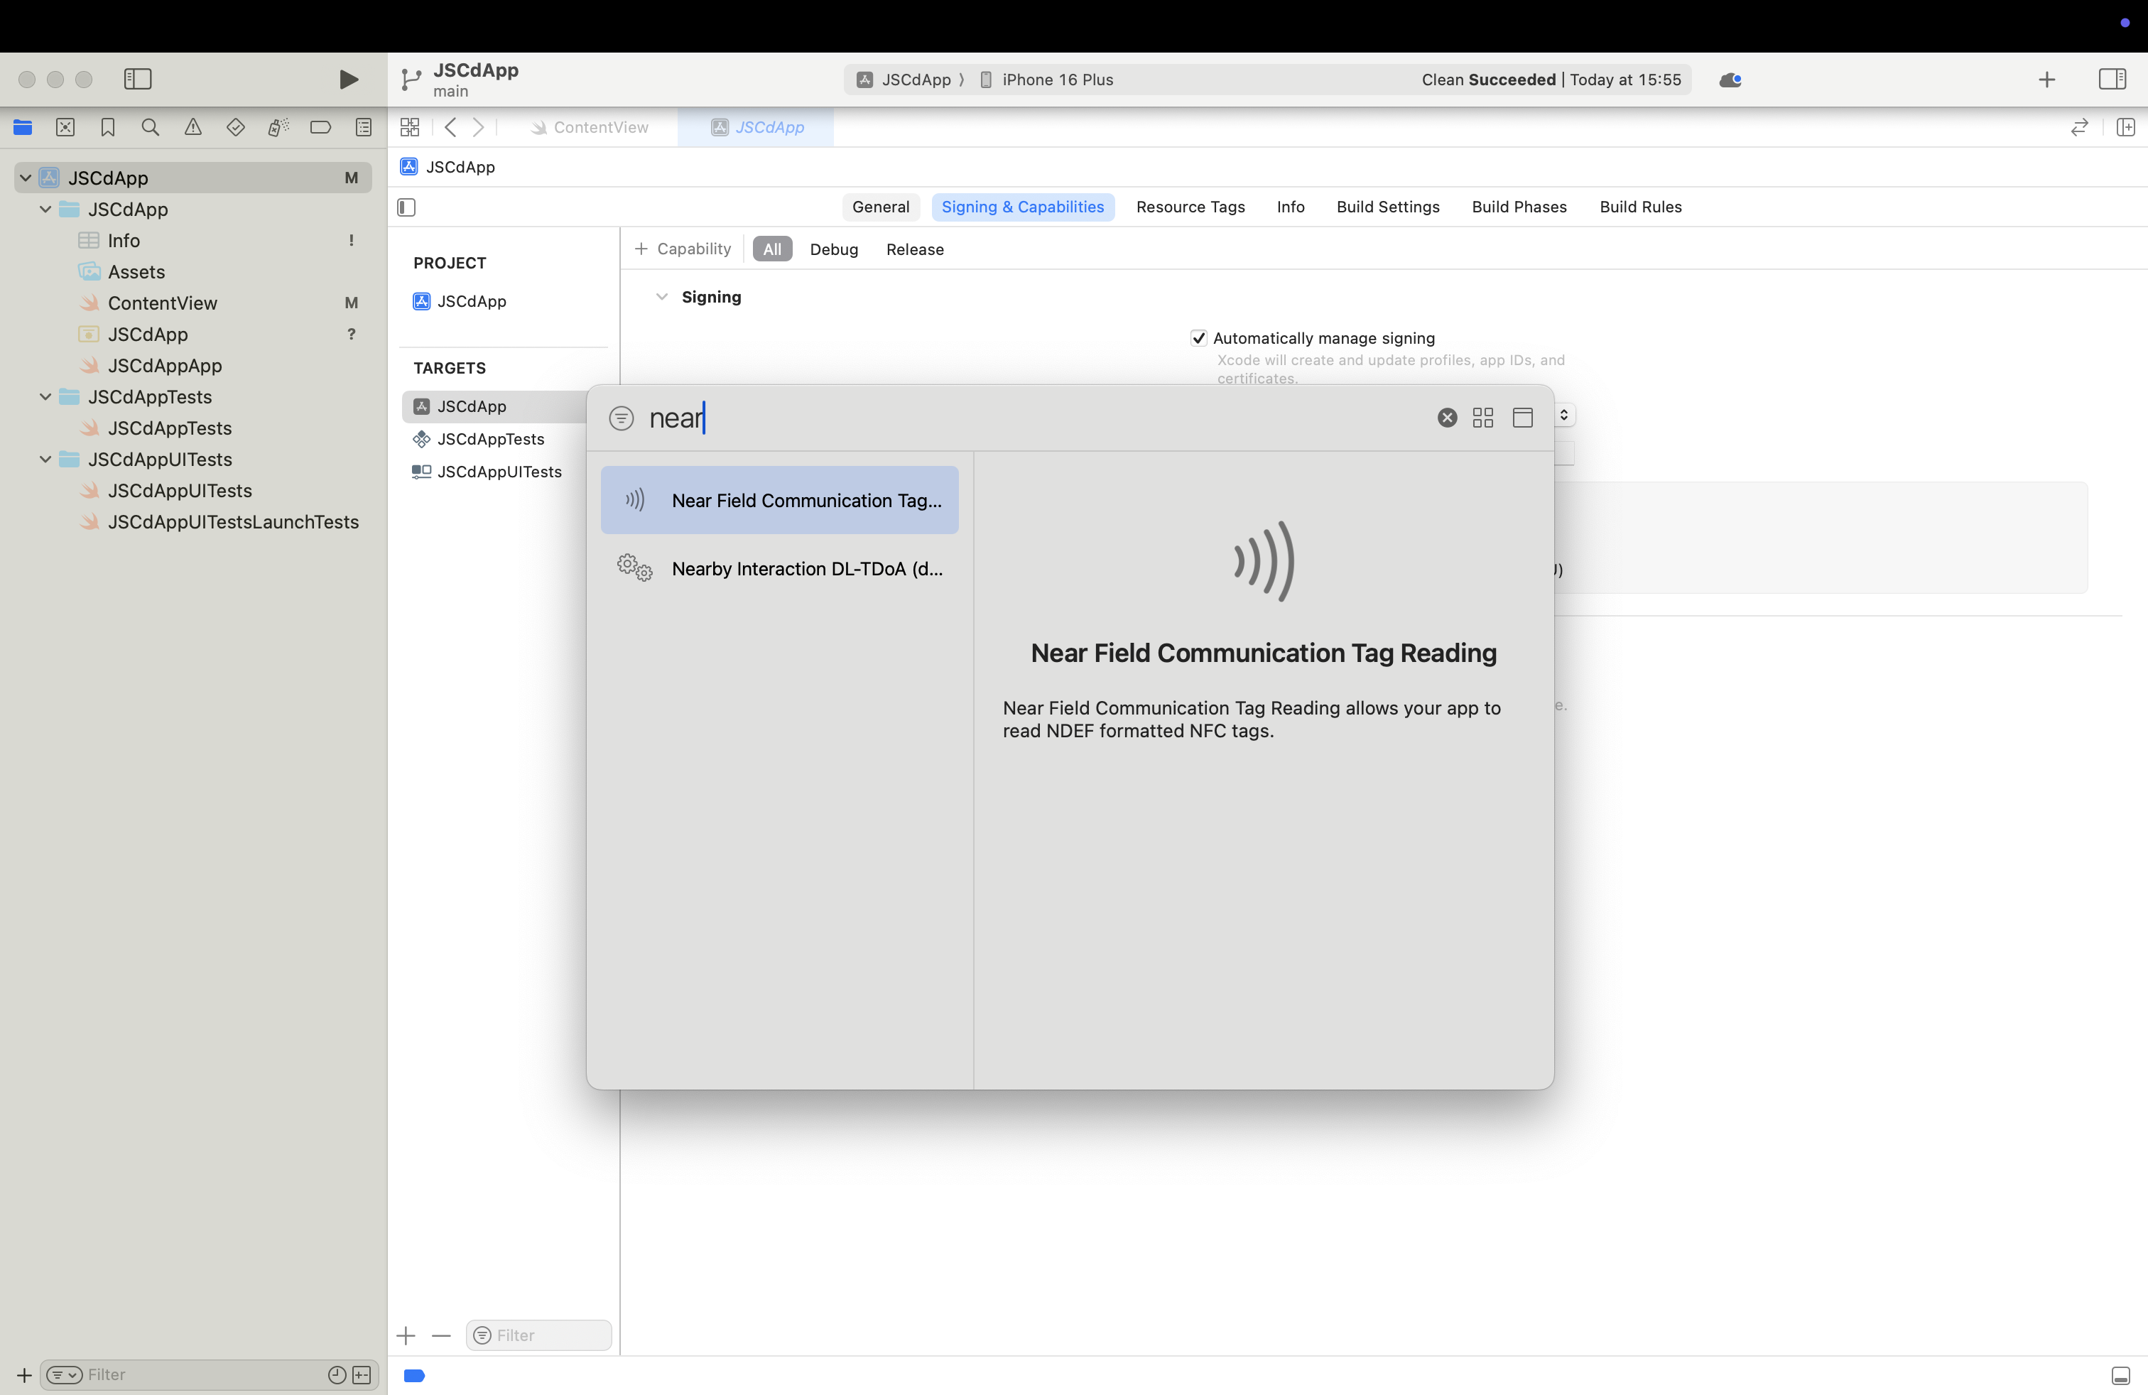Add a new target with the plus button
This screenshot has height=1395, width=2148.
405,1335
